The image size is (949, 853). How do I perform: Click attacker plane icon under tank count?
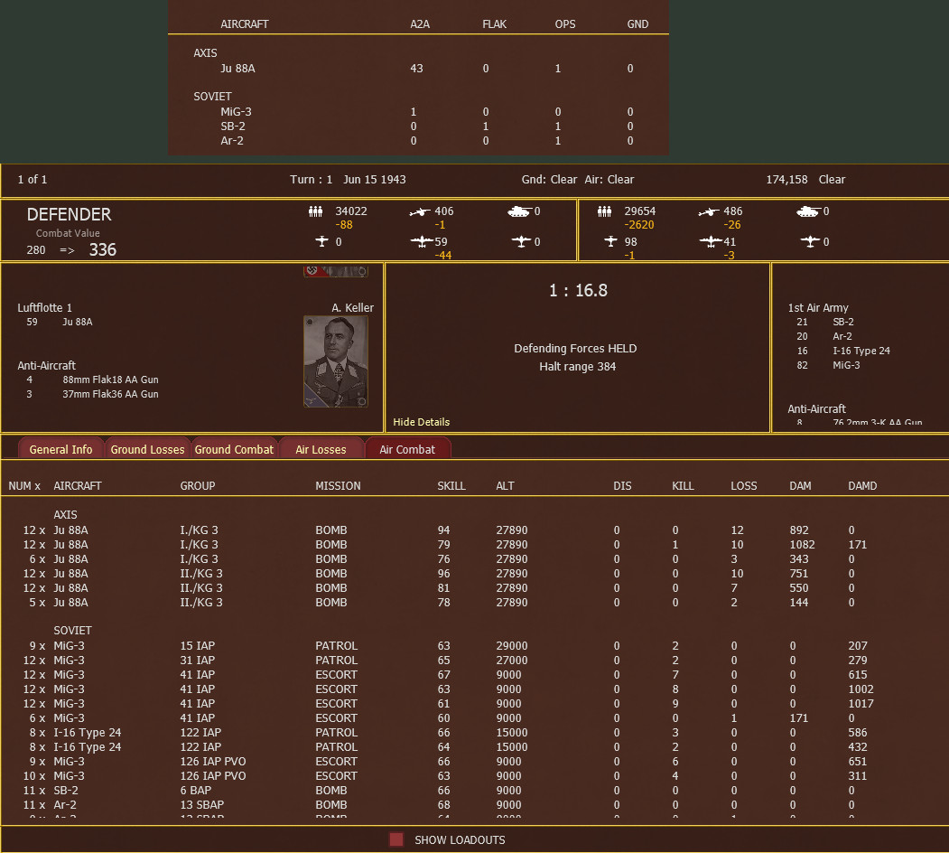811,242
